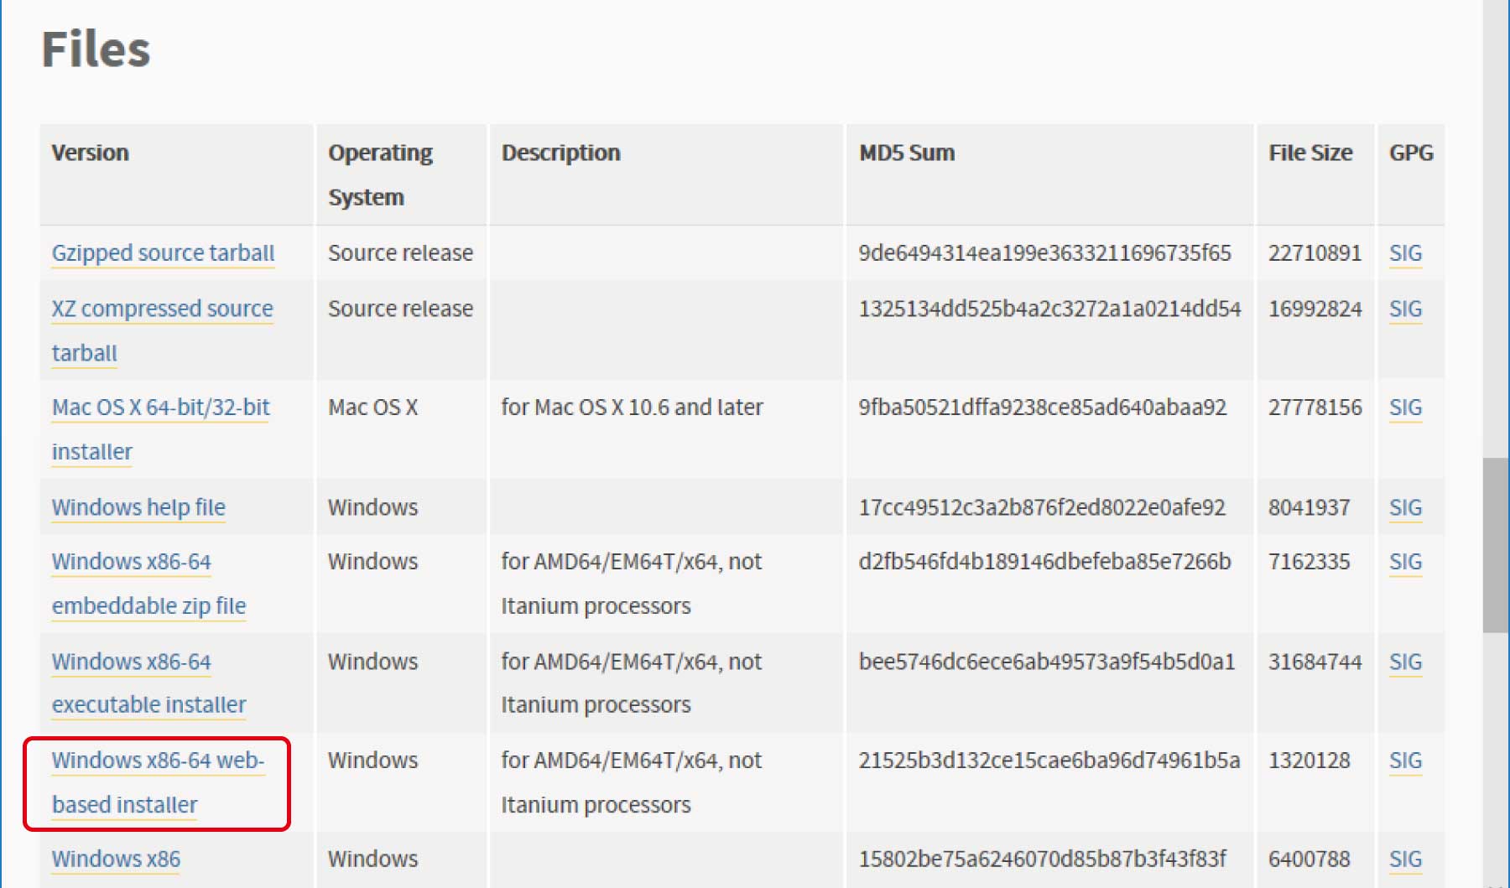Click MD5 sum 21525b3d132ce15cae6ba96d74961b5a

1049,761
